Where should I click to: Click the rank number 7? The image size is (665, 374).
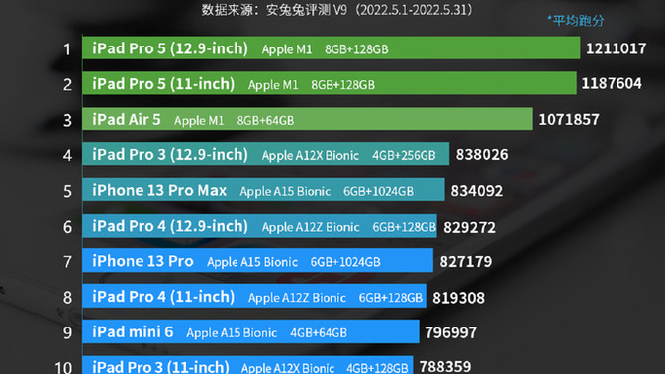point(67,262)
